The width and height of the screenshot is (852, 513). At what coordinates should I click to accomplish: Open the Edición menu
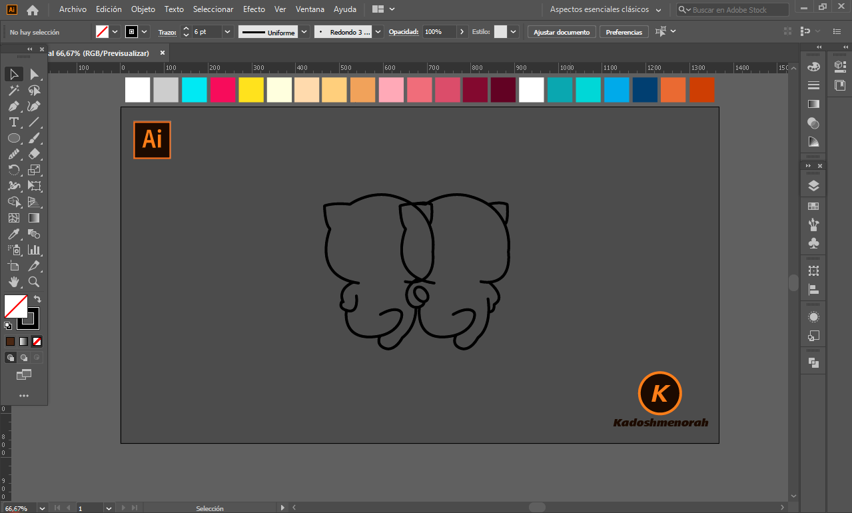(x=109, y=10)
